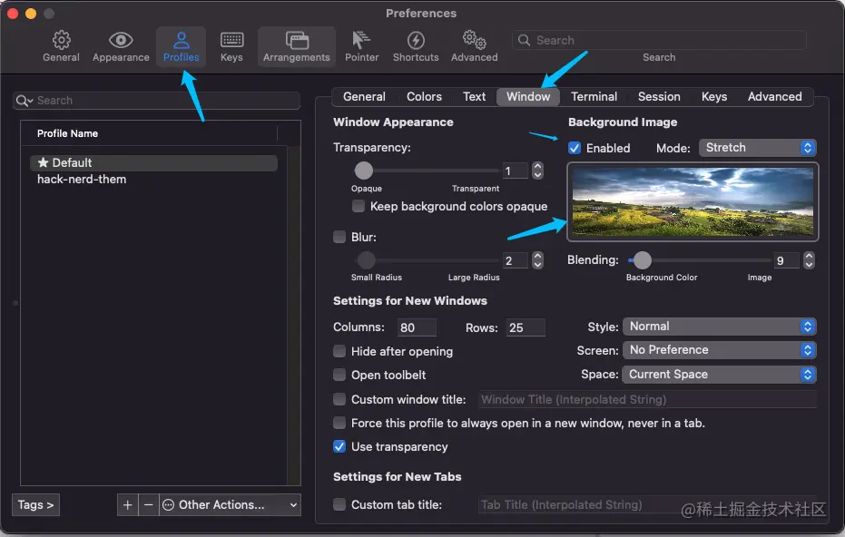Open the Arrangements preferences pane
845x537 pixels.
(x=297, y=47)
